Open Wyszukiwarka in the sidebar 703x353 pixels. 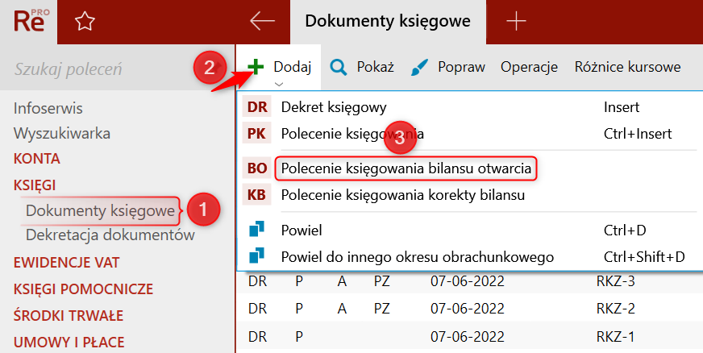(62, 134)
